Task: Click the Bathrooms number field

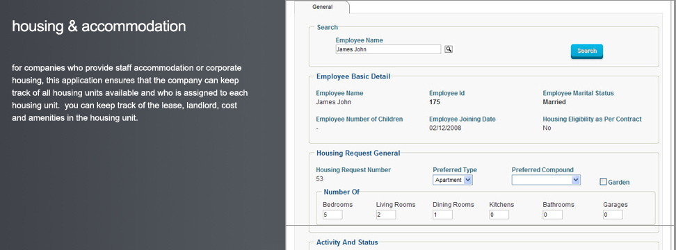Action: 552,215
